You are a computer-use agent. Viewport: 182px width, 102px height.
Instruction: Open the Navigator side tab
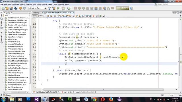(x=1, y=39)
